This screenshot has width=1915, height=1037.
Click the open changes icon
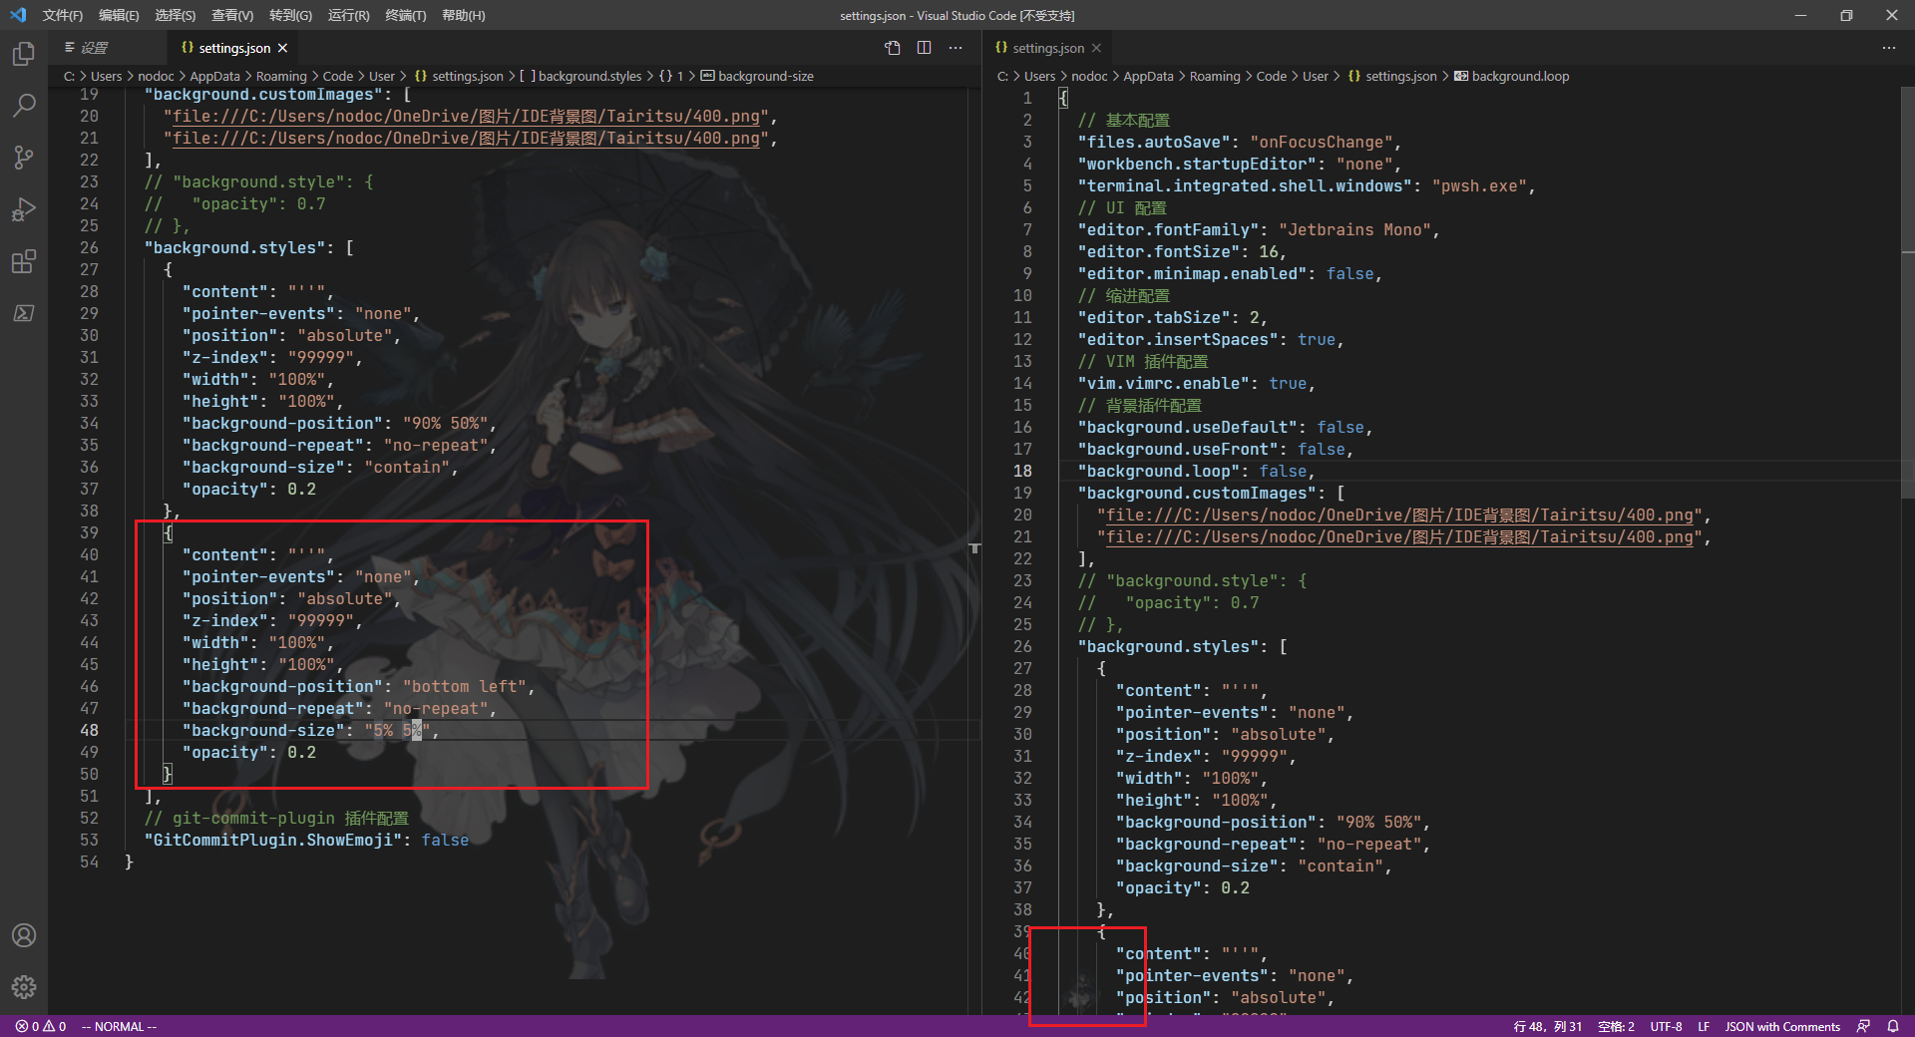coord(891,47)
